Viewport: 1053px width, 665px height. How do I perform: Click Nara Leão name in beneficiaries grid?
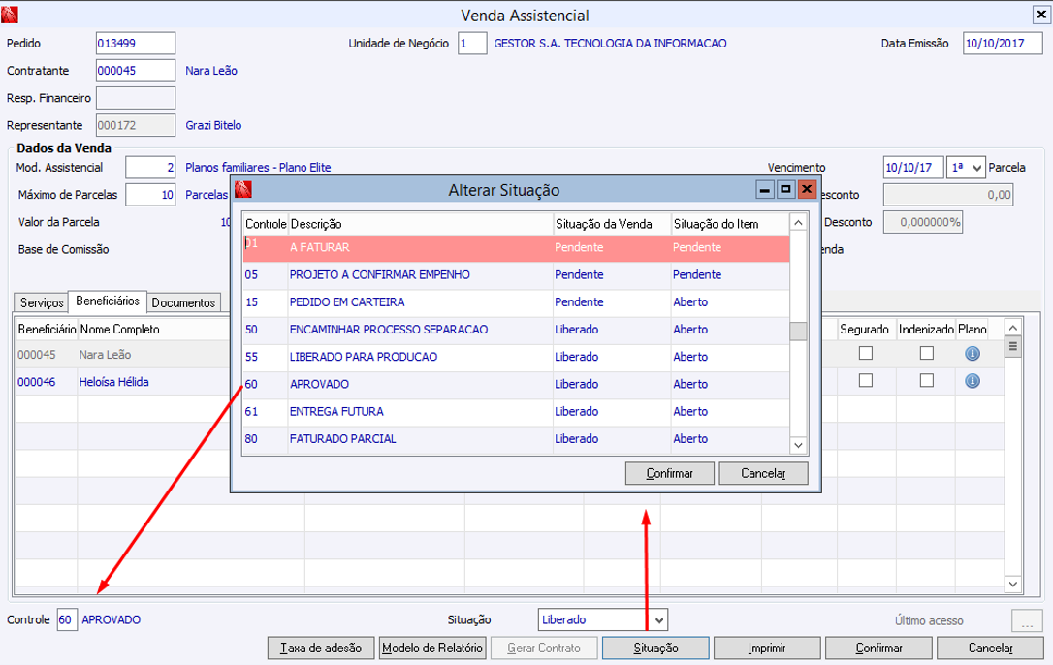coord(105,355)
